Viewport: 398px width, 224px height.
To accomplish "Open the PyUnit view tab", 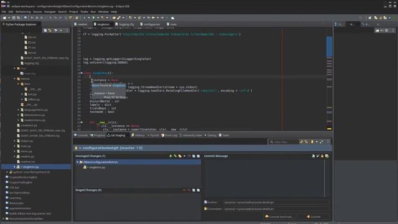I will pyautogui.click(x=153, y=136).
